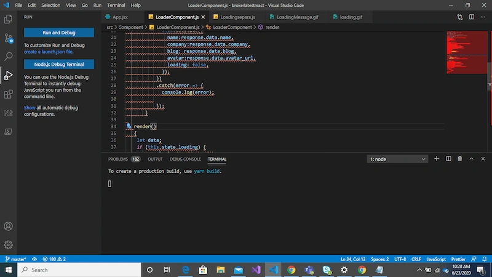Image resolution: width=492 pixels, height=277 pixels.
Task: Open More Actions ellipsis in editor toolbar
Action: pyautogui.click(x=483, y=17)
